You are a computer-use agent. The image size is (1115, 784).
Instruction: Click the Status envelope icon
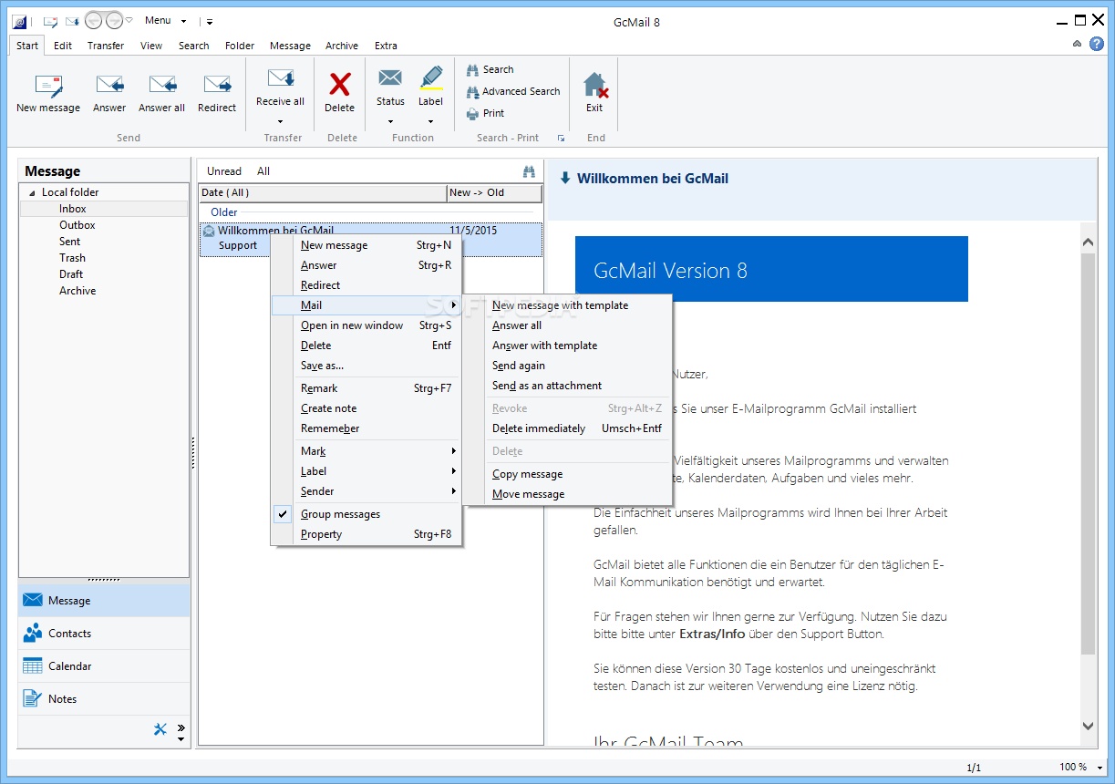point(390,78)
